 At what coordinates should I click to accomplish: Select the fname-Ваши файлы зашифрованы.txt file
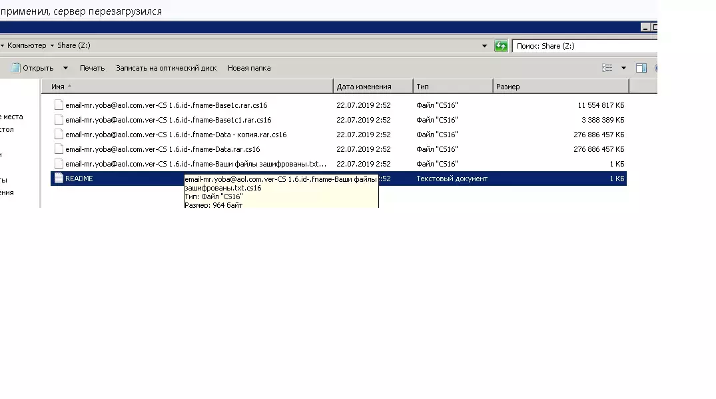click(x=196, y=164)
